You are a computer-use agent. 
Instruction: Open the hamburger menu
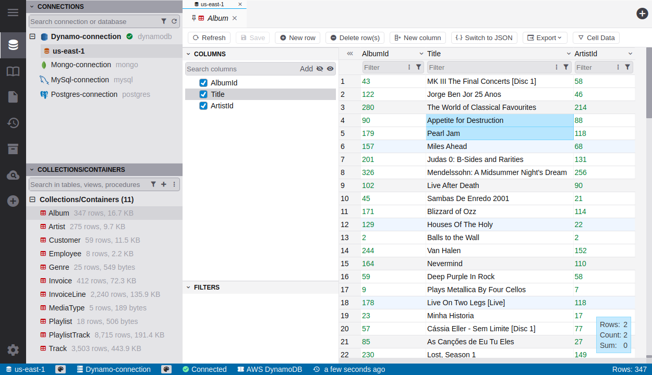coord(13,12)
